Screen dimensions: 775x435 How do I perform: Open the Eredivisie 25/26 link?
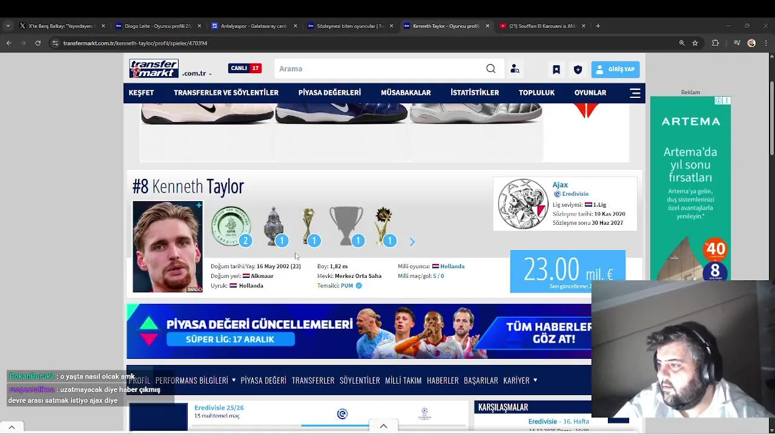pos(219,408)
